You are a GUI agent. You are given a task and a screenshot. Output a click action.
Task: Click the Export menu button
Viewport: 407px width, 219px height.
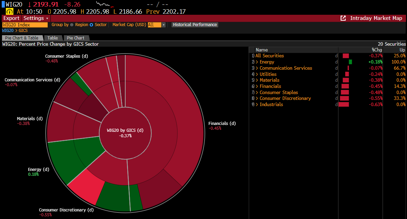tap(11, 18)
